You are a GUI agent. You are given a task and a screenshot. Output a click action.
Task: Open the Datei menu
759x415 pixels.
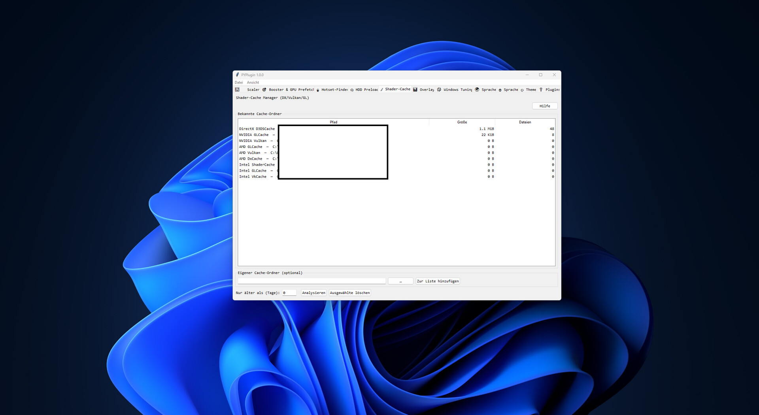coord(239,82)
